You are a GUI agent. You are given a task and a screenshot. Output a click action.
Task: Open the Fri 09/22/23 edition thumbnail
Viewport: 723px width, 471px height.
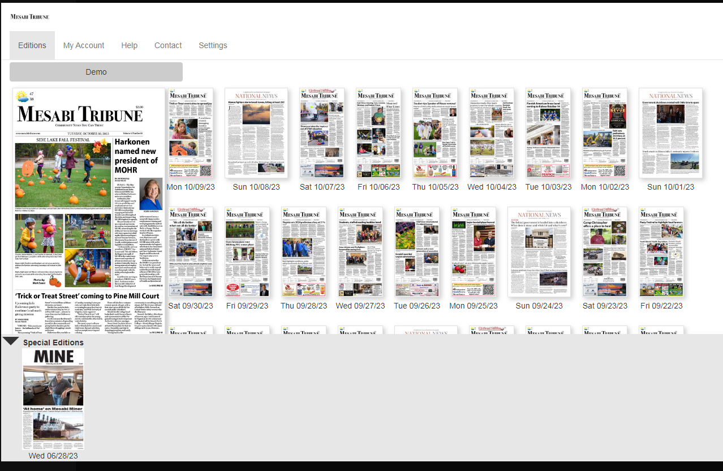[x=661, y=252]
